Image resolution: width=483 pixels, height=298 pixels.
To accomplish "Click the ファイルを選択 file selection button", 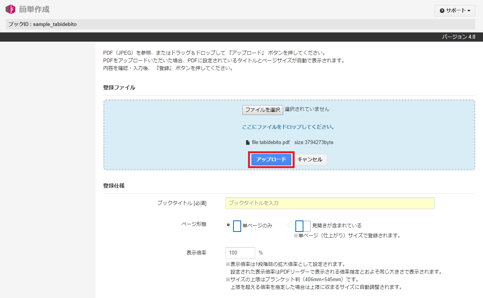I will click(263, 110).
